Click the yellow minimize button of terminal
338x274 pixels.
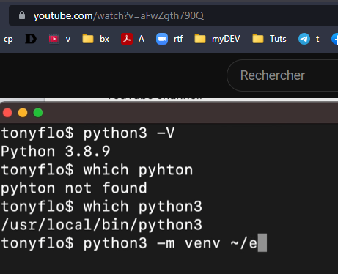23,113
